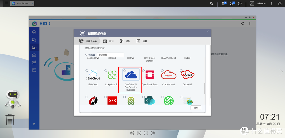The image size is (285, 138).
Task: Open the event notifications info icon
Action: point(240,3)
